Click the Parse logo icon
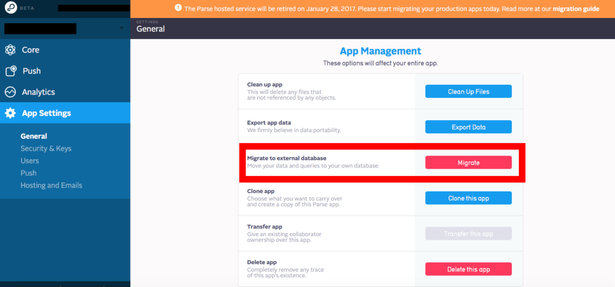The height and width of the screenshot is (287, 615). click(x=11, y=7)
